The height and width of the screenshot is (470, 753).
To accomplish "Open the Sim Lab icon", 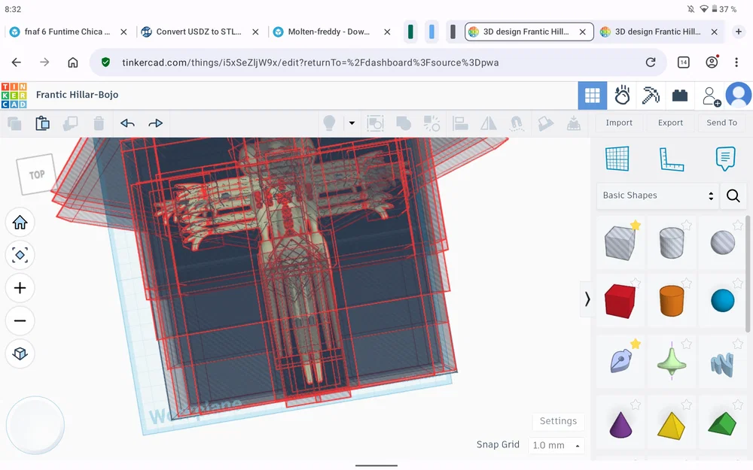I will (622, 96).
